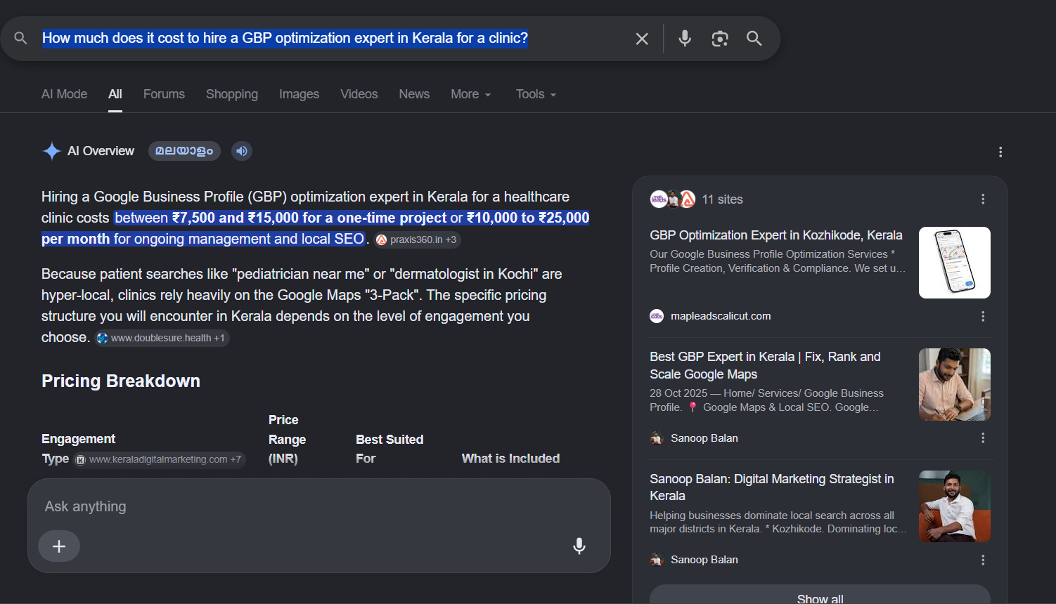
Task: Click the plus button in Ask anything box
Action: (x=59, y=546)
